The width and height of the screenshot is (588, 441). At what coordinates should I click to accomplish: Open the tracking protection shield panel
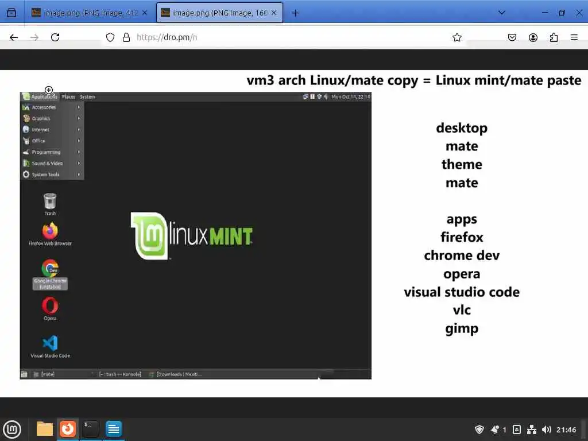coord(110,37)
